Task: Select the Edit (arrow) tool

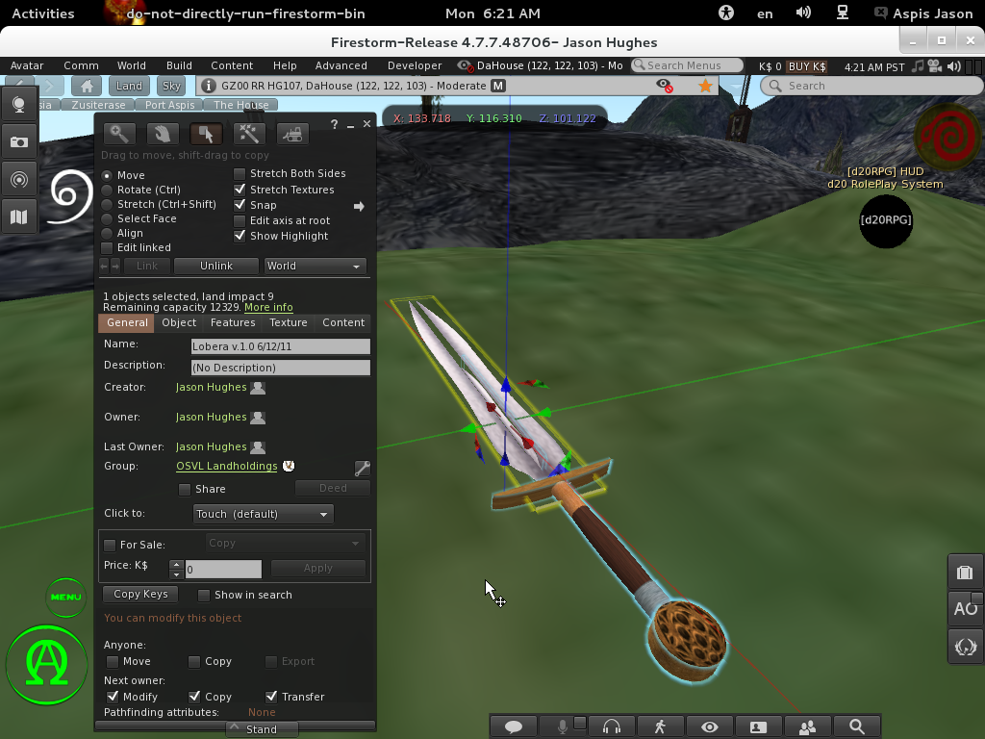Action: click(x=206, y=133)
